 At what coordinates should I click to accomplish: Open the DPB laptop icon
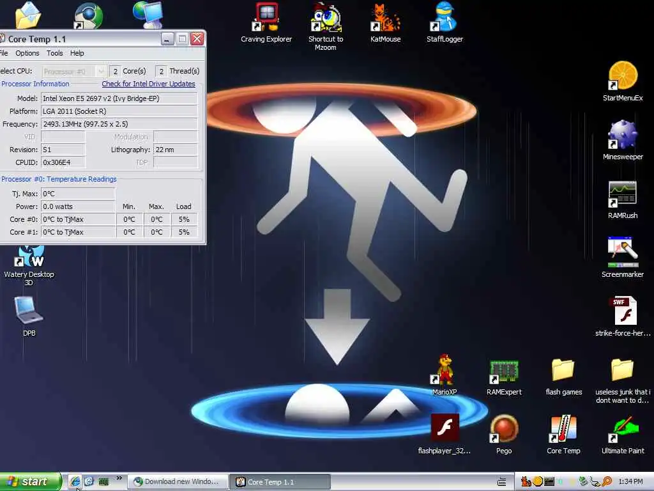click(28, 310)
